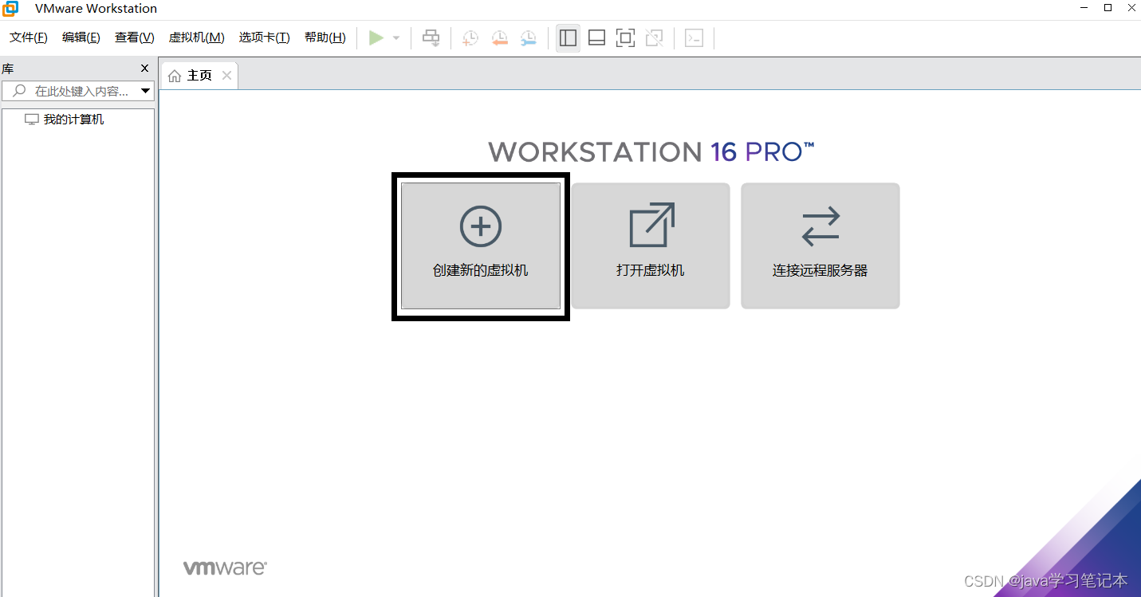This screenshot has height=597, width=1141.
Task: Open the 虚拟机(M) menu
Action: point(197,37)
